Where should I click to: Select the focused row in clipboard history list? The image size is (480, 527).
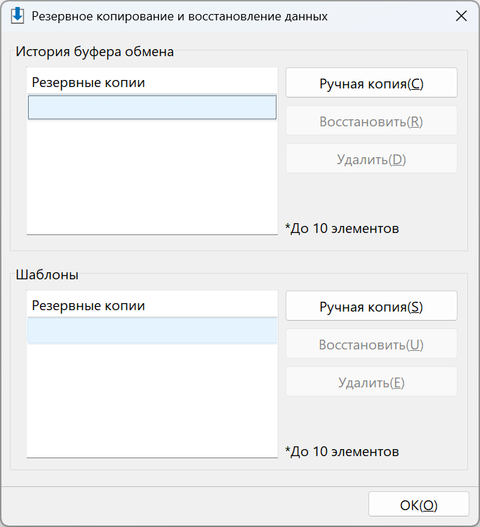(152, 107)
